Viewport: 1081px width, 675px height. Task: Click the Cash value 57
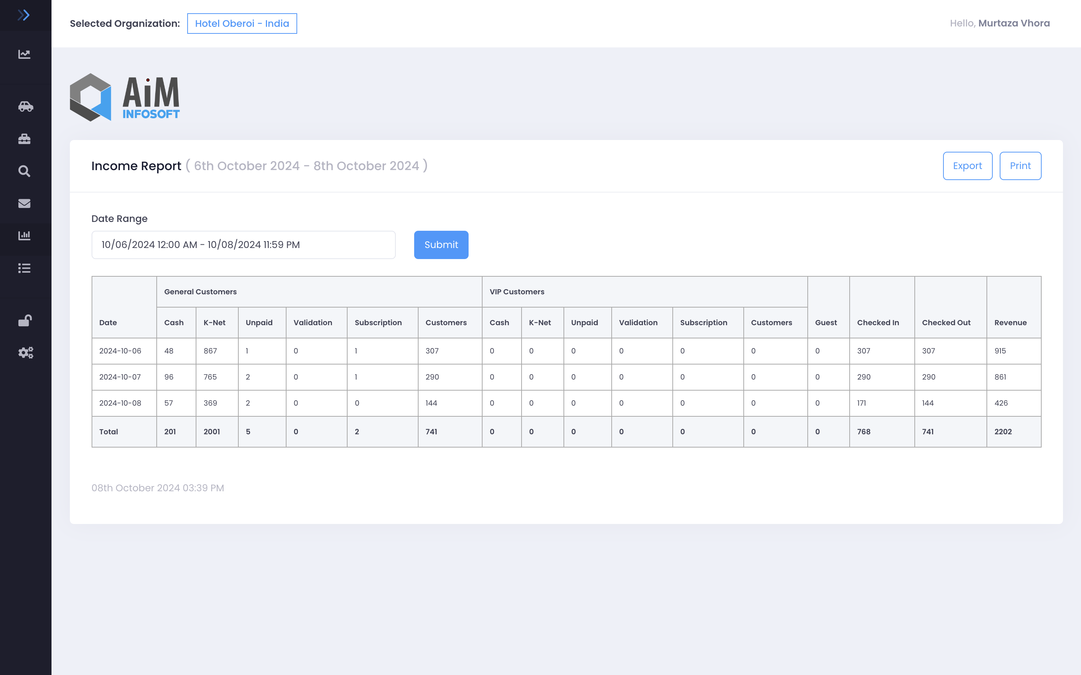[168, 403]
